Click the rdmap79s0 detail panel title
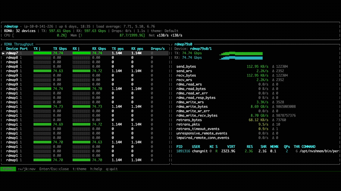Image resolution: width=341 pixels, height=191 pixels. click(x=183, y=44)
